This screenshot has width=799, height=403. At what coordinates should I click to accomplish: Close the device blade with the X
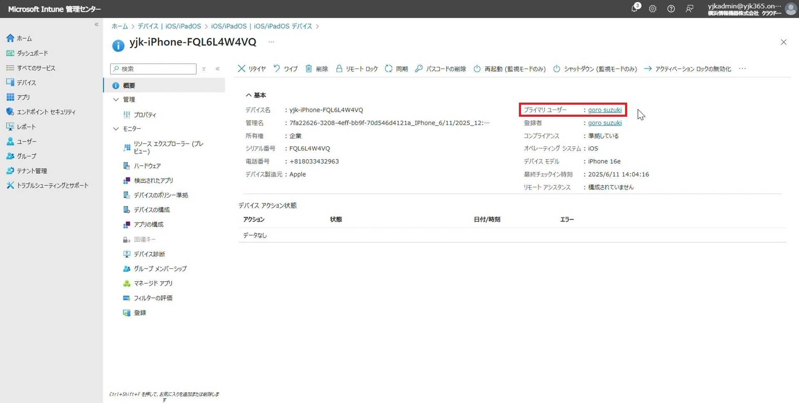(784, 42)
